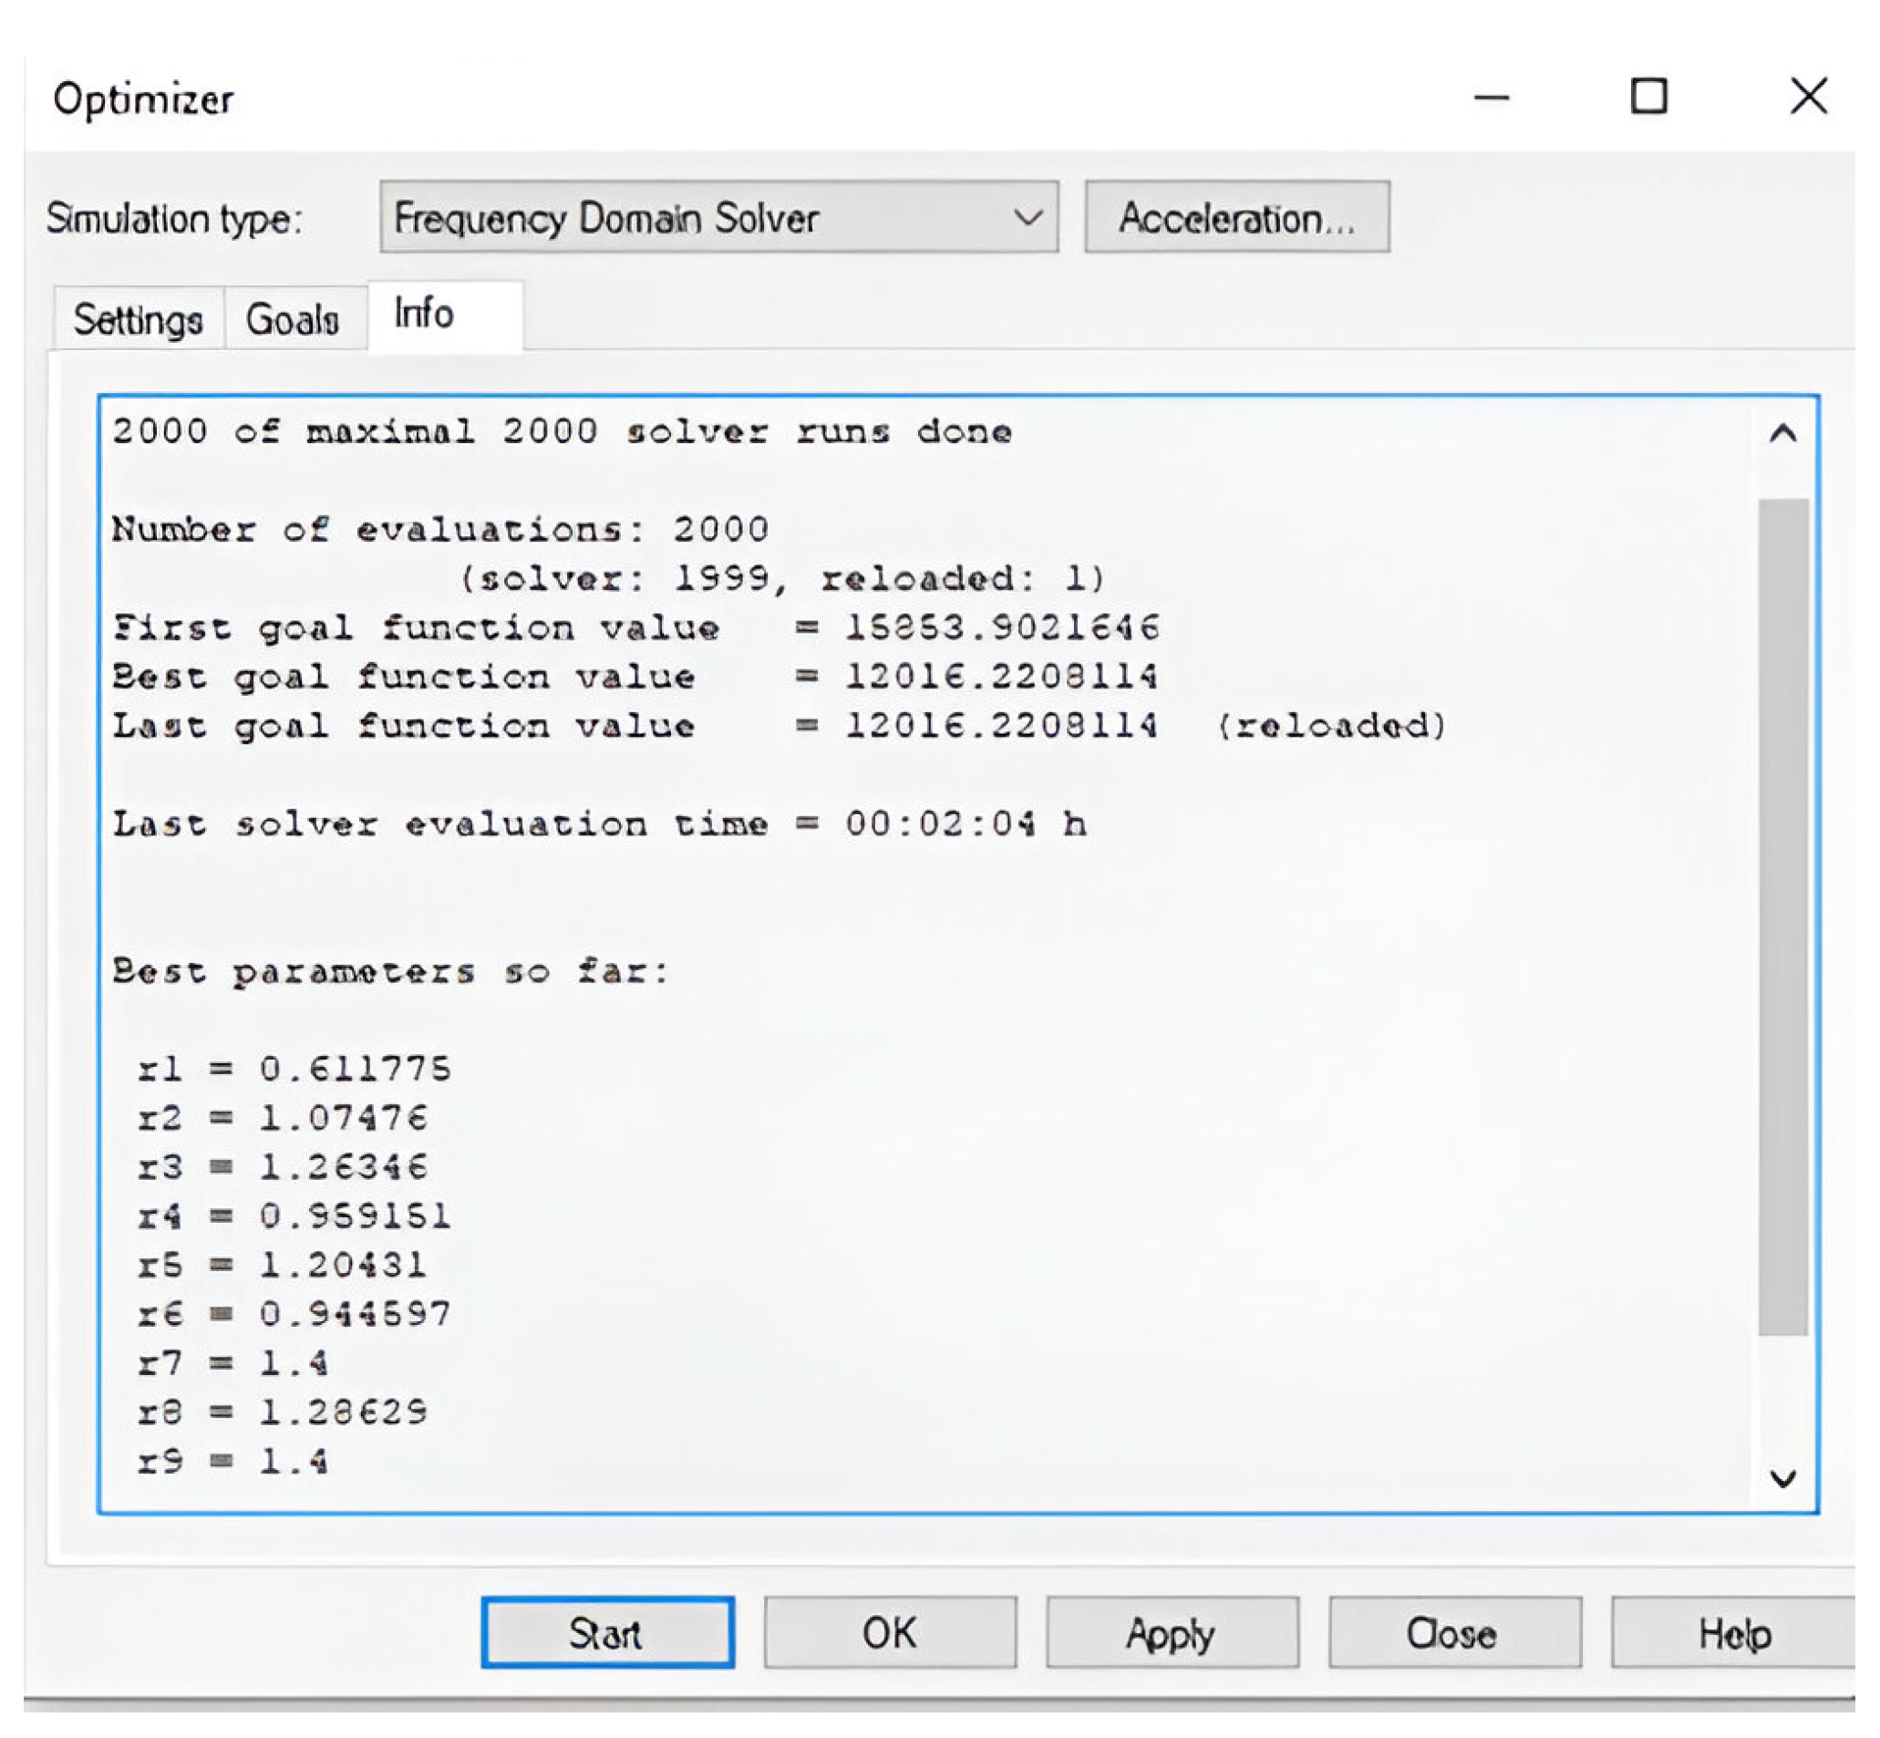Switch to the Settings tab
The width and height of the screenshot is (1880, 1738).
click(x=139, y=320)
